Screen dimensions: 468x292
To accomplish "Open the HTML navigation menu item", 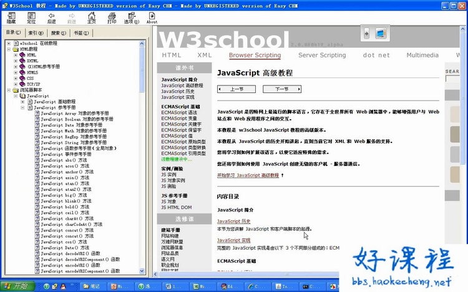I will tap(172, 55).
